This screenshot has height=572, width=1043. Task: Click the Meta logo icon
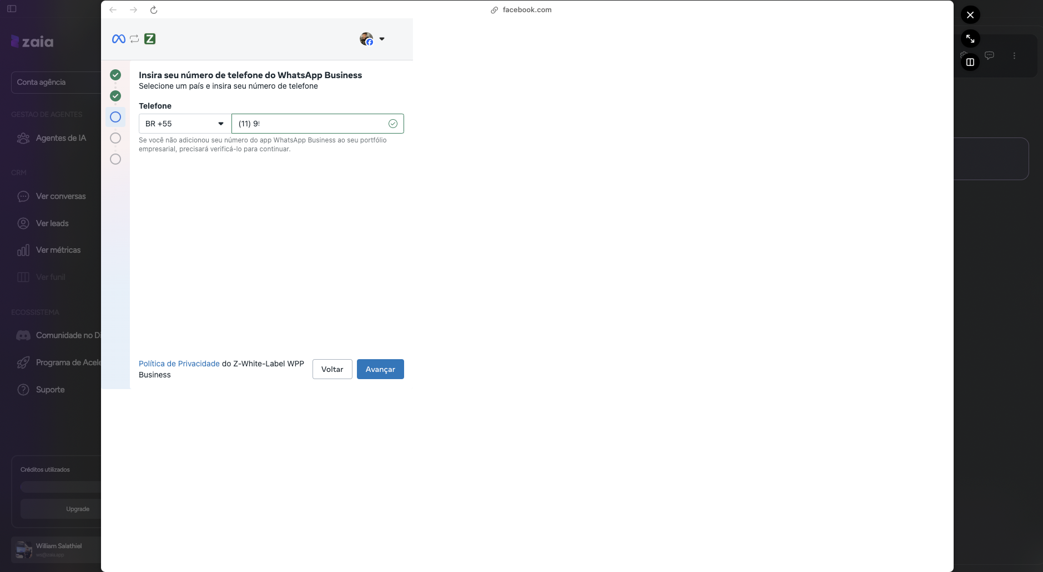pos(118,39)
